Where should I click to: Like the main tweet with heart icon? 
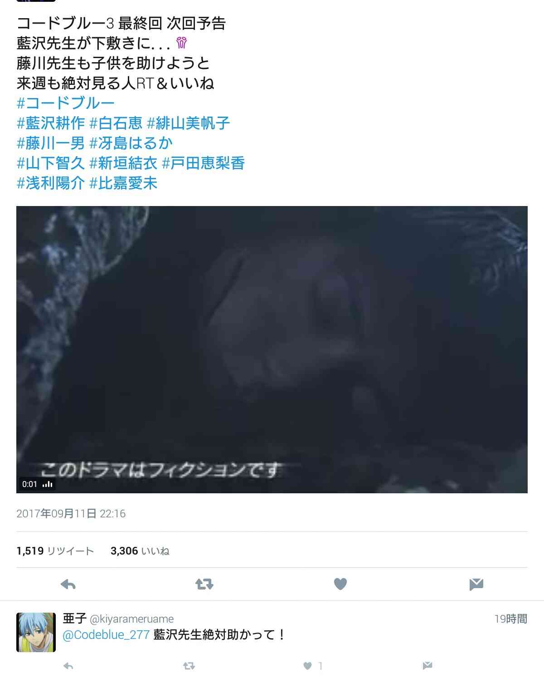coord(340,584)
